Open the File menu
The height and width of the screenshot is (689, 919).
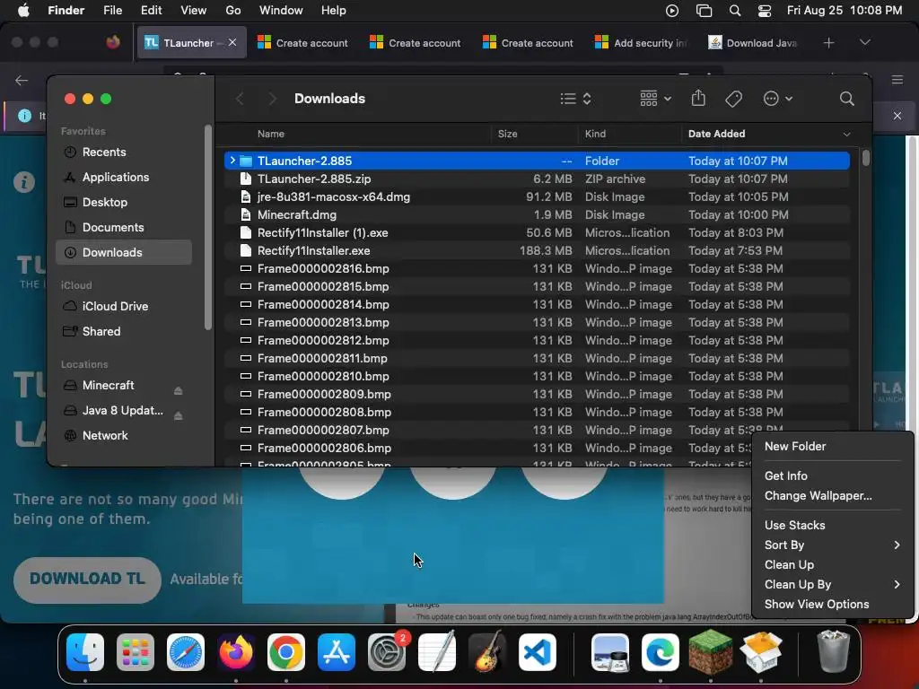[112, 10]
